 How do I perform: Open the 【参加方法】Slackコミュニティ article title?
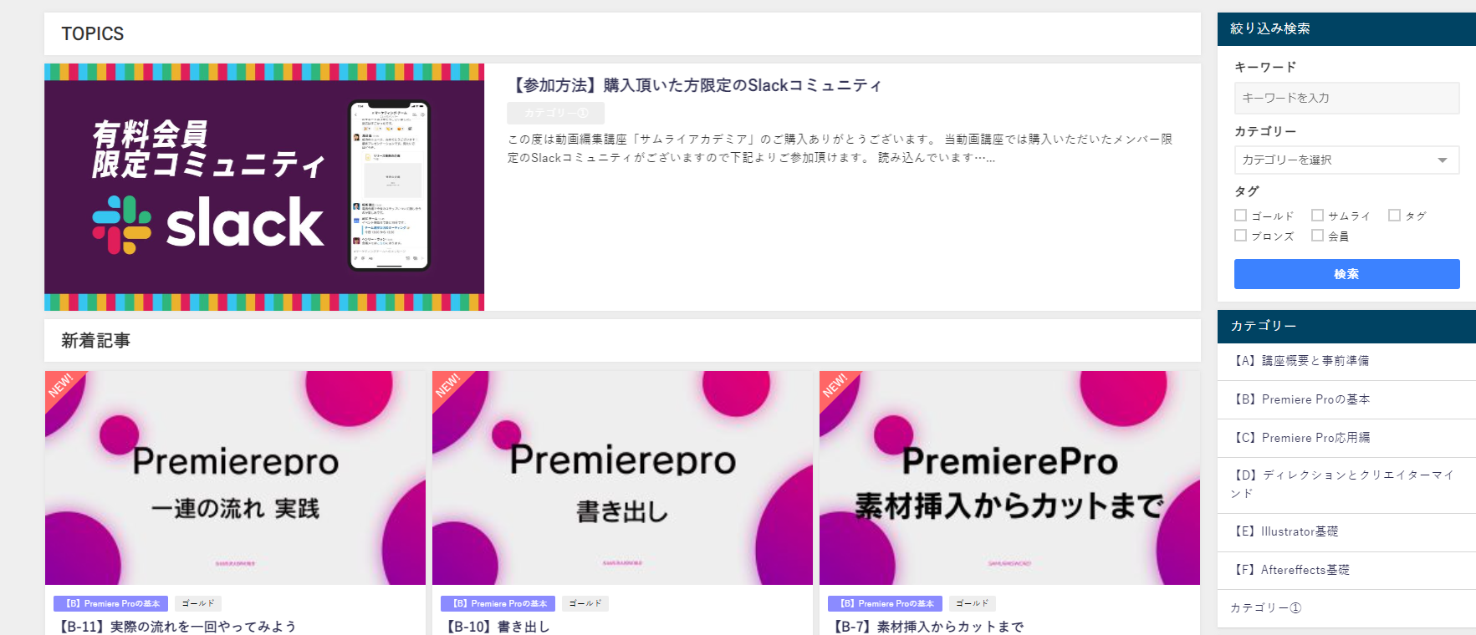pyautogui.click(x=695, y=85)
